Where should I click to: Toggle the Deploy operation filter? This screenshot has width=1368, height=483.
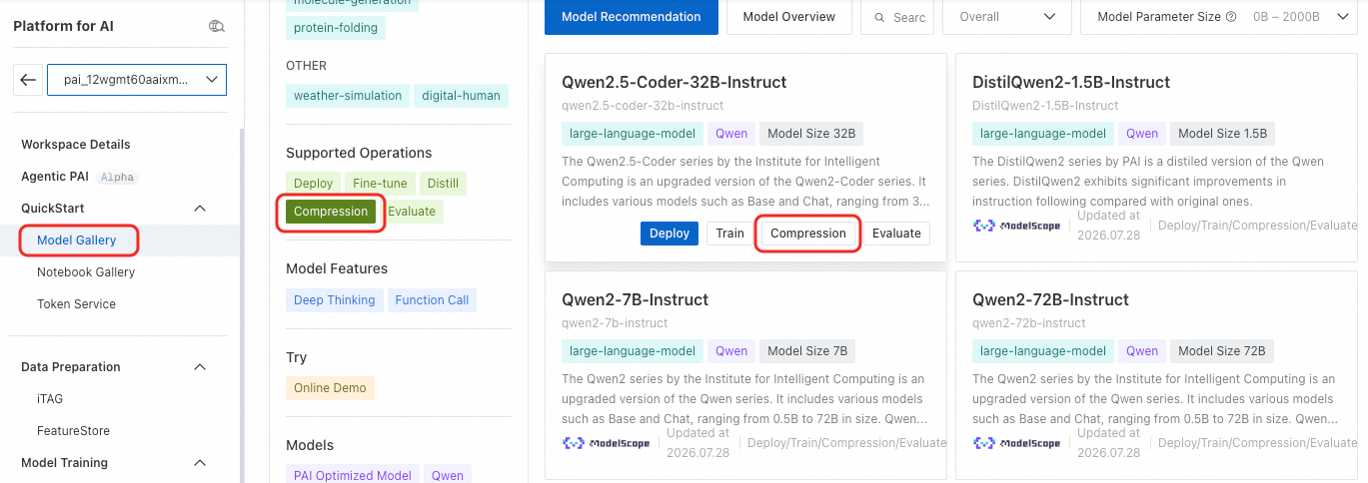314,184
